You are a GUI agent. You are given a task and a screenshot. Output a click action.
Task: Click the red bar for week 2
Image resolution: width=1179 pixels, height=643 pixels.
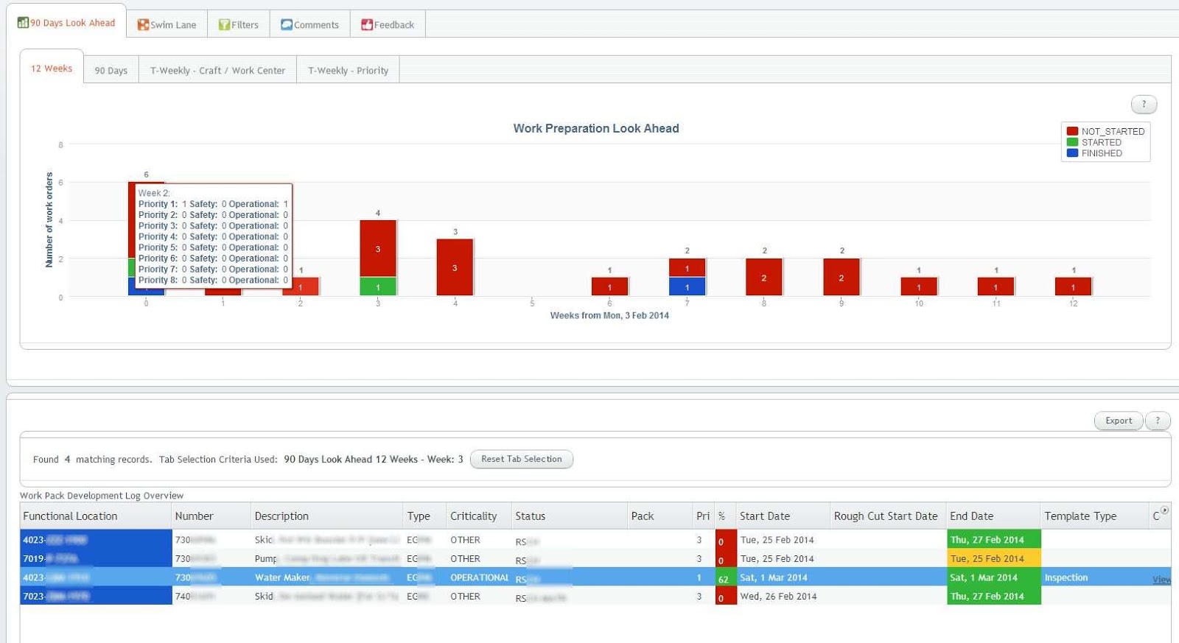pos(306,287)
